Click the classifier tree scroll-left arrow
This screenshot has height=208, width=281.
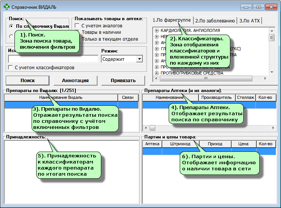156,78
